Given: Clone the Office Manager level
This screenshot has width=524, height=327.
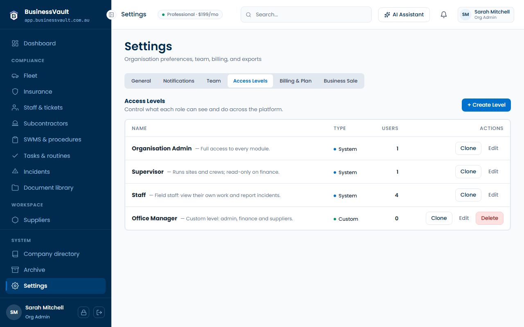Looking at the screenshot, I should pyautogui.click(x=439, y=218).
